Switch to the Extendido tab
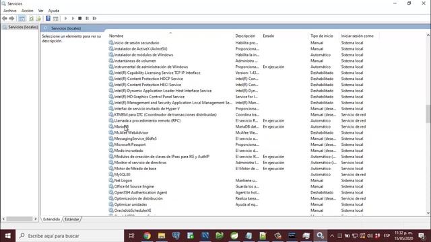The width and height of the screenshot is (431, 242). point(51,219)
